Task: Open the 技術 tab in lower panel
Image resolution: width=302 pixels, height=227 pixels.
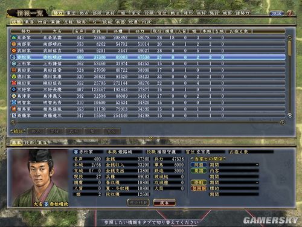Action: click(30, 142)
